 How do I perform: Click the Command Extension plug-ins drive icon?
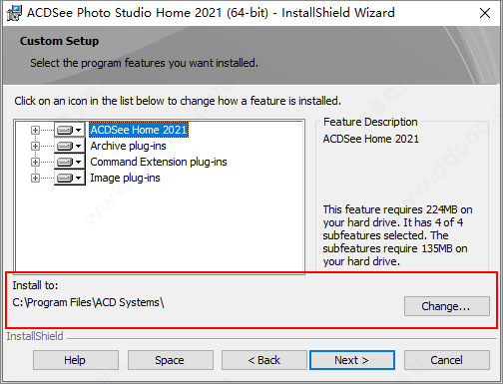coord(65,162)
